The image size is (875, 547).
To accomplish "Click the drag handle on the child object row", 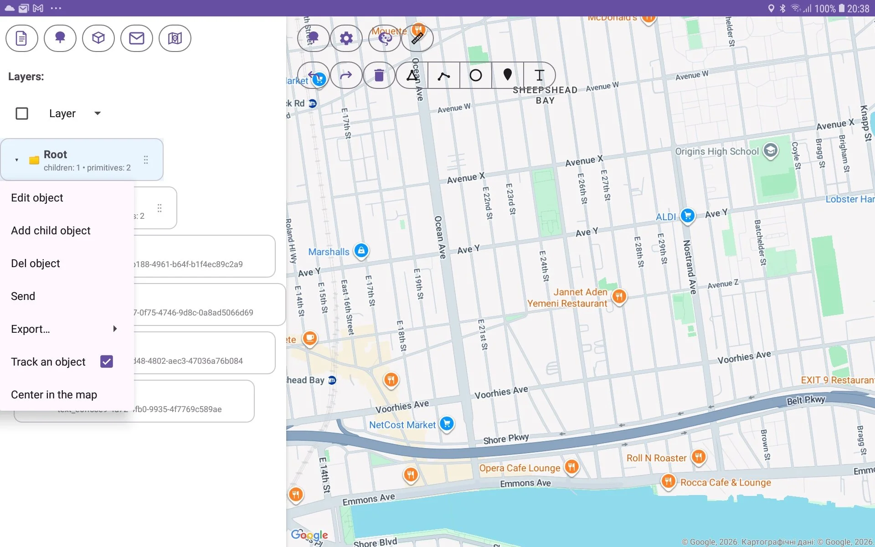I will pyautogui.click(x=160, y=208).
